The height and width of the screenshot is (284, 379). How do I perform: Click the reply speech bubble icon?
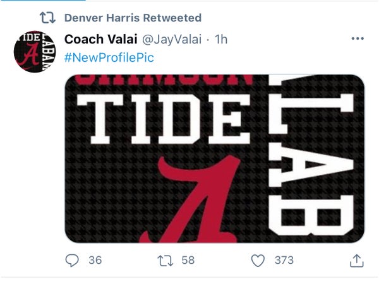(73, 260)
